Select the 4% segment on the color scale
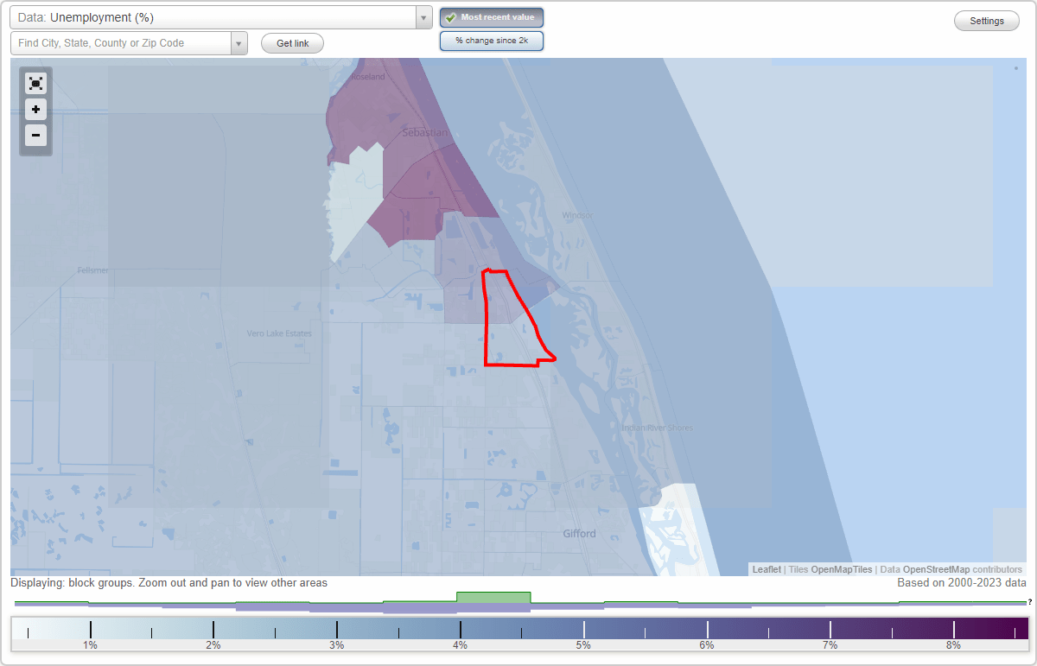 460,628
